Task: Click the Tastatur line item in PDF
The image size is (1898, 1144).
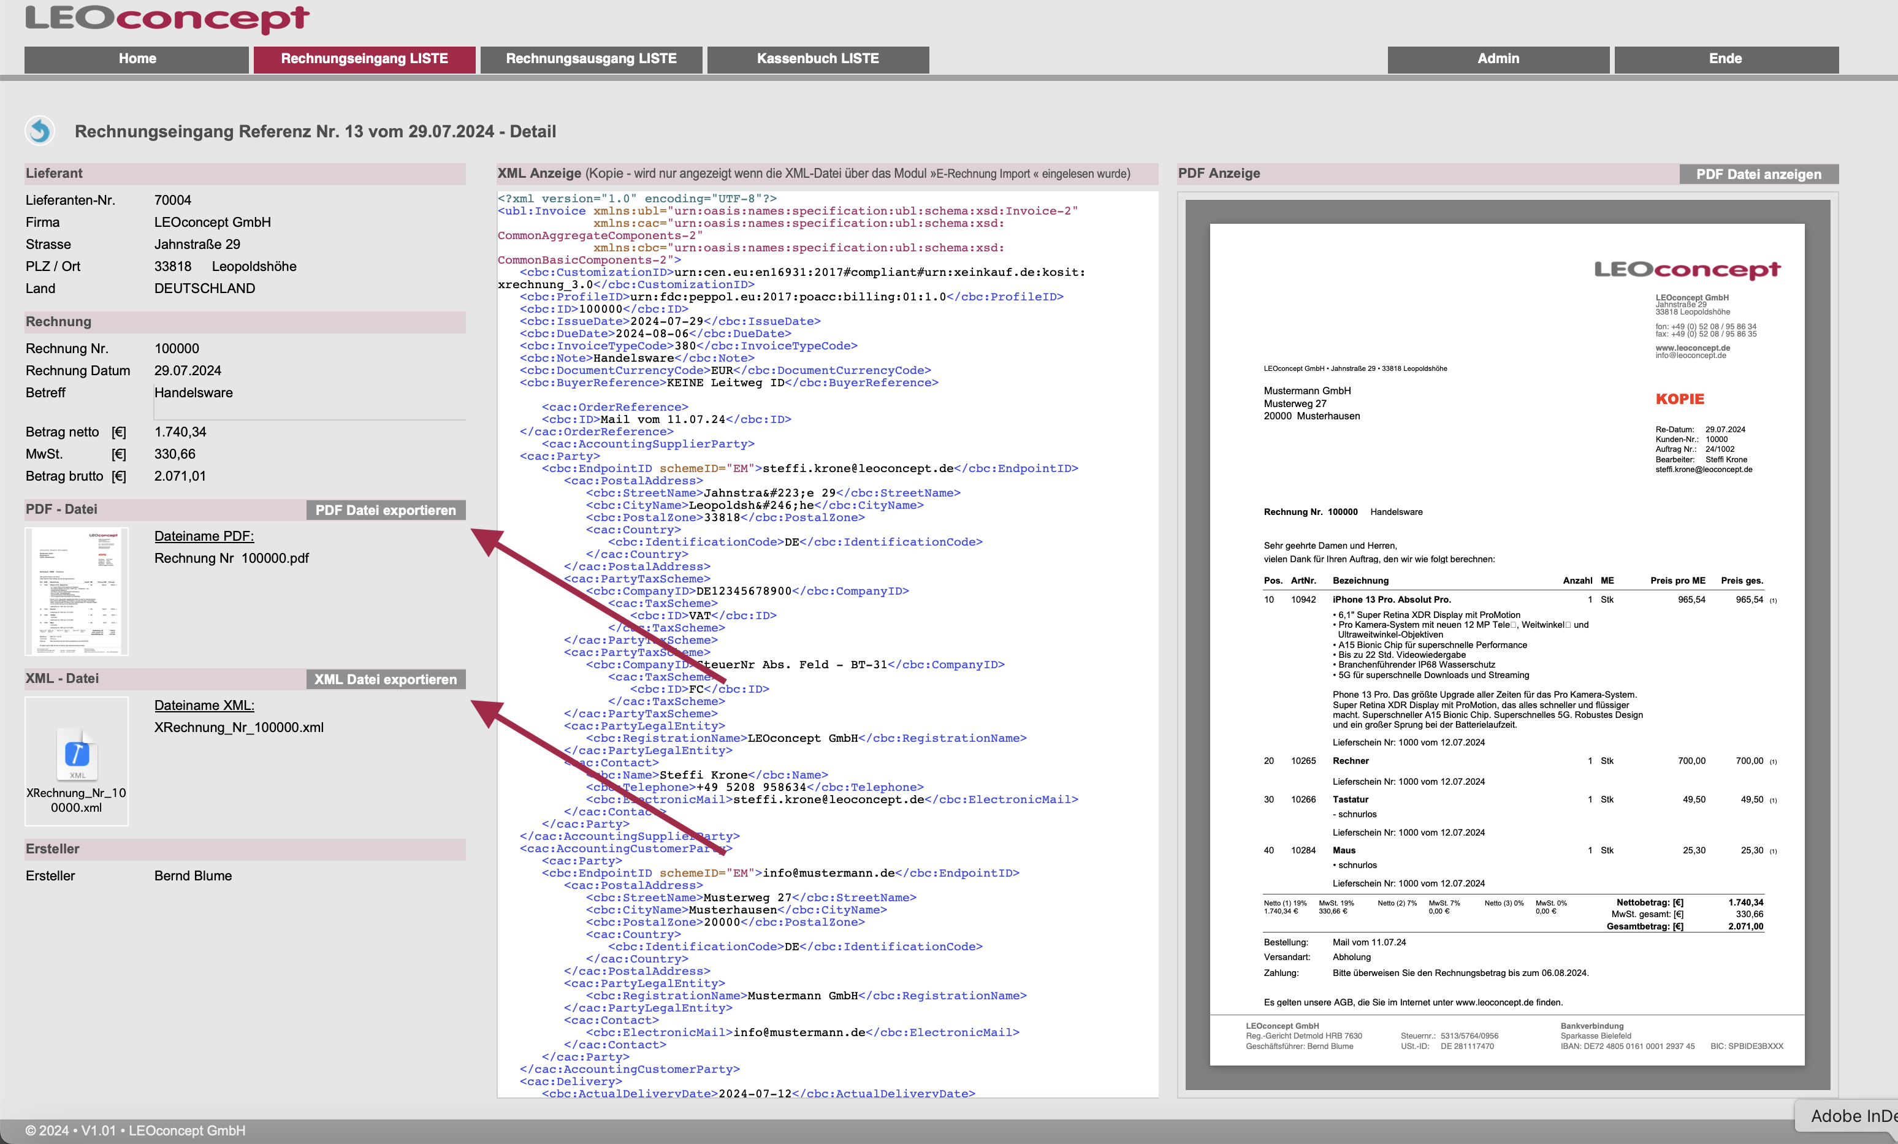Action: coord(1351,799)
